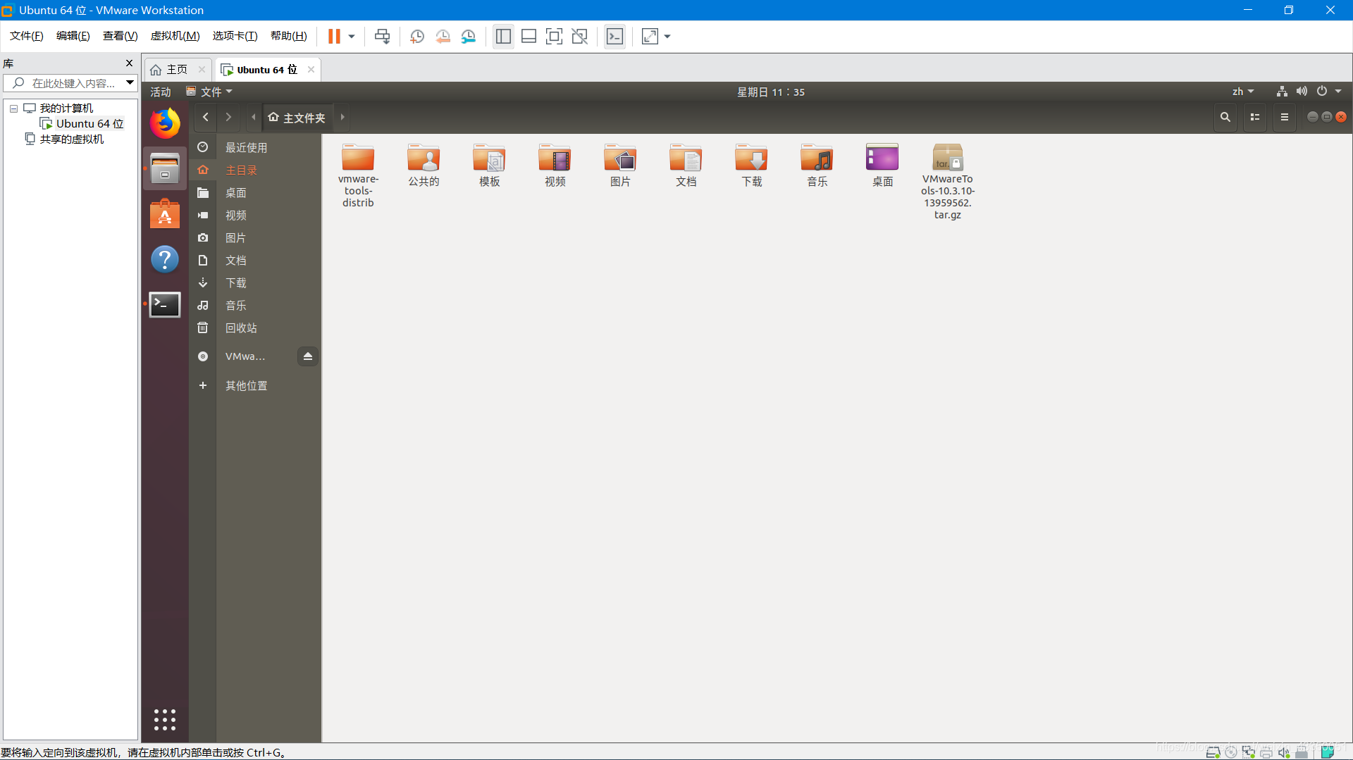Open 其他位置 in the sidebar
This screenshot has width=1353, height=760.
point(247,385)
